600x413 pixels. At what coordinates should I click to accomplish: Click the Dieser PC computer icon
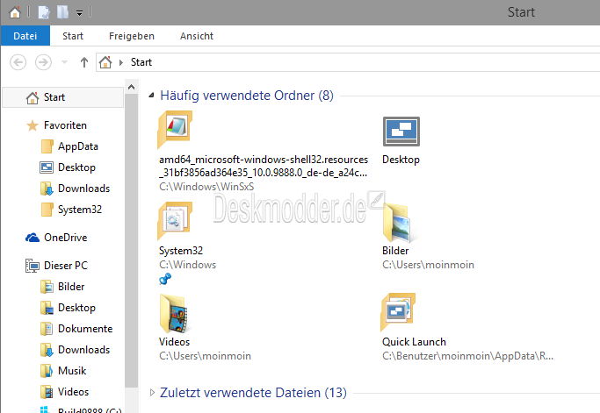tap(33, 266)
